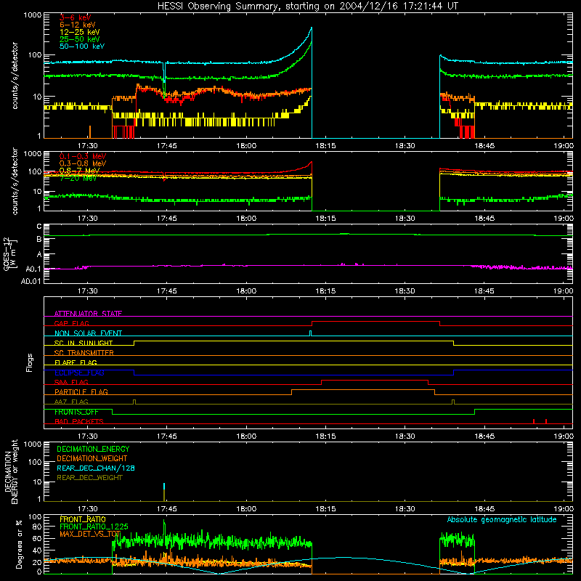Select the 12-25 keV legend label
Screen dimensions: 581x581
80,32
